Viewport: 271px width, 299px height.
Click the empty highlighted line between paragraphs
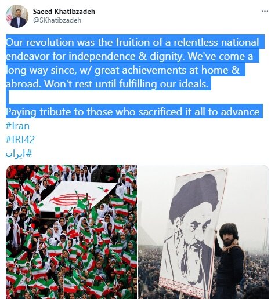pyautogui.click(x=8, y=98)
